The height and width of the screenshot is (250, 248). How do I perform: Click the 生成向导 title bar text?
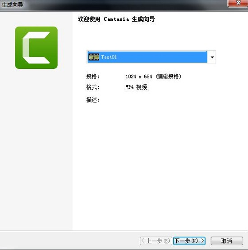[12, 5]
